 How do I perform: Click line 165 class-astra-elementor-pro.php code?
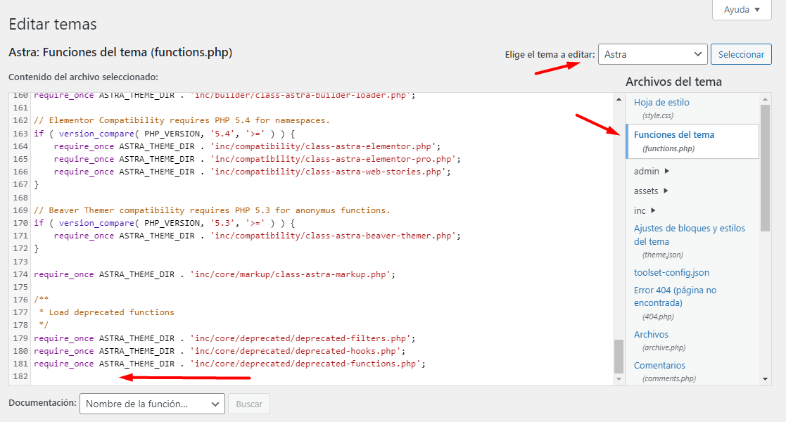pos(257,159)
